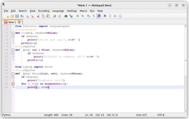Click the Run Macro Multiple Times icon

point(115,16)
